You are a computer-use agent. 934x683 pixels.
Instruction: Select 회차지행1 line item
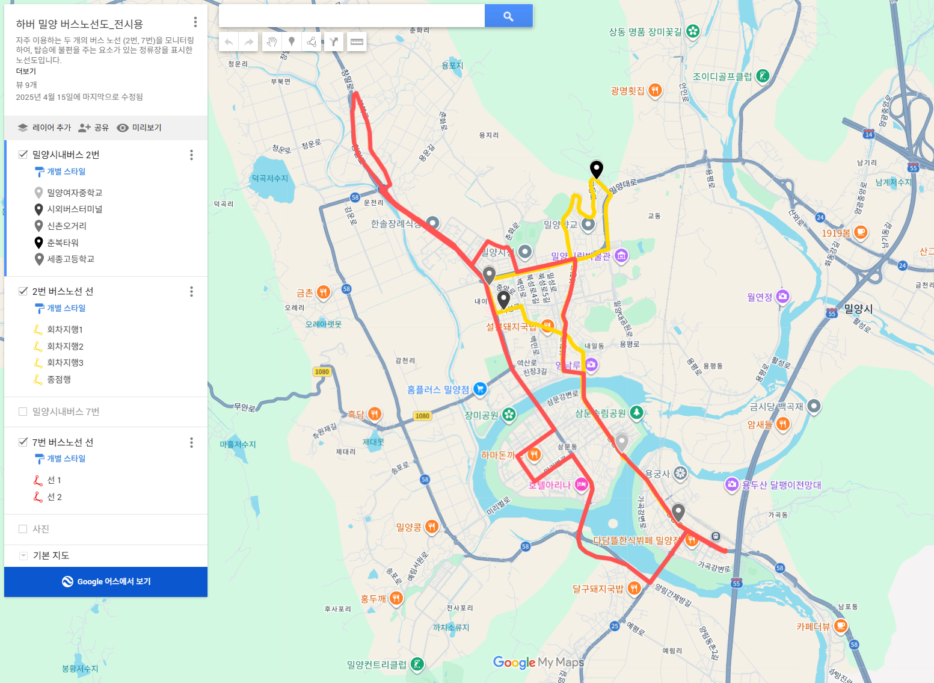pos(65,330)
